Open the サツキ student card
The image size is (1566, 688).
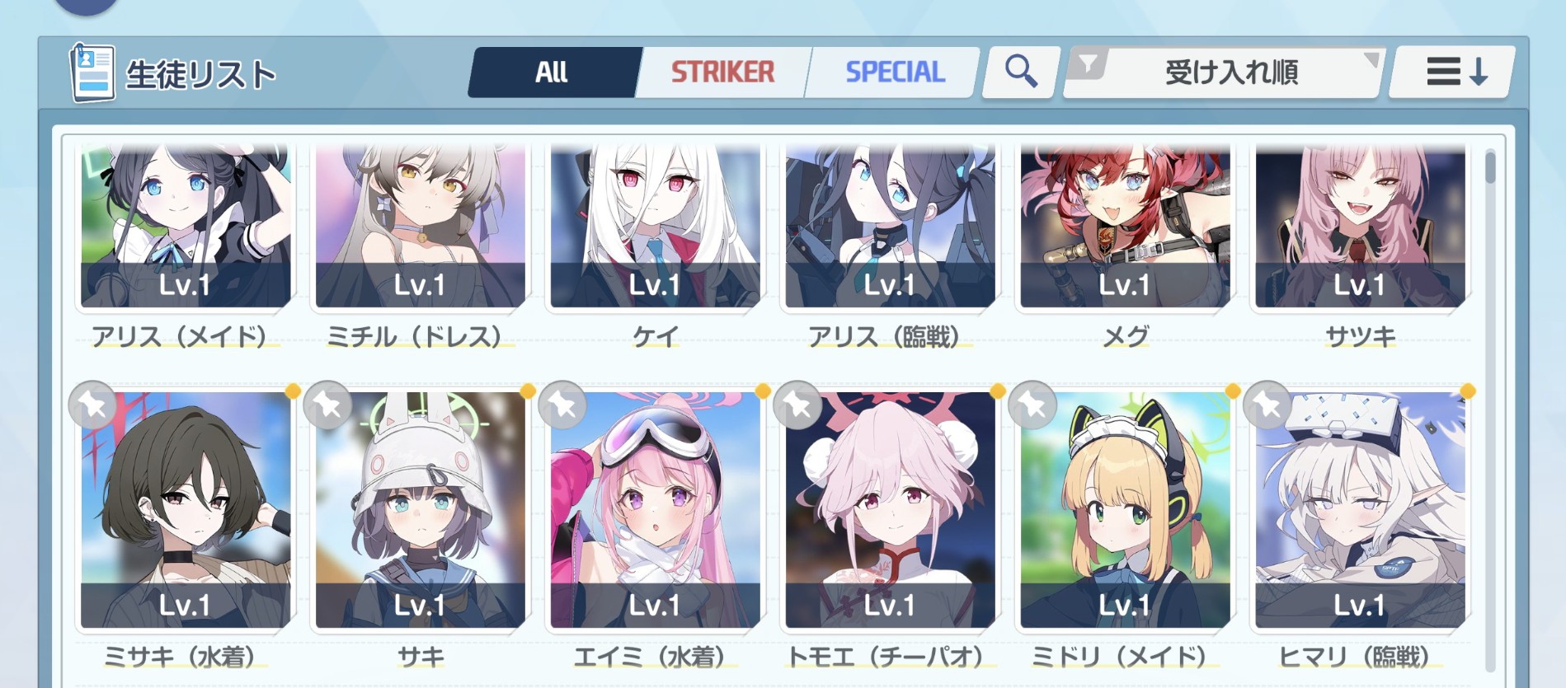point(1361,225)
